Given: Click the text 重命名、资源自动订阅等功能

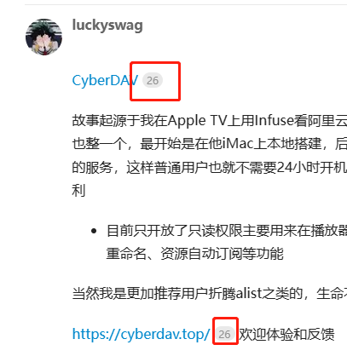Looking at the screenshot, I should point(195,254).
